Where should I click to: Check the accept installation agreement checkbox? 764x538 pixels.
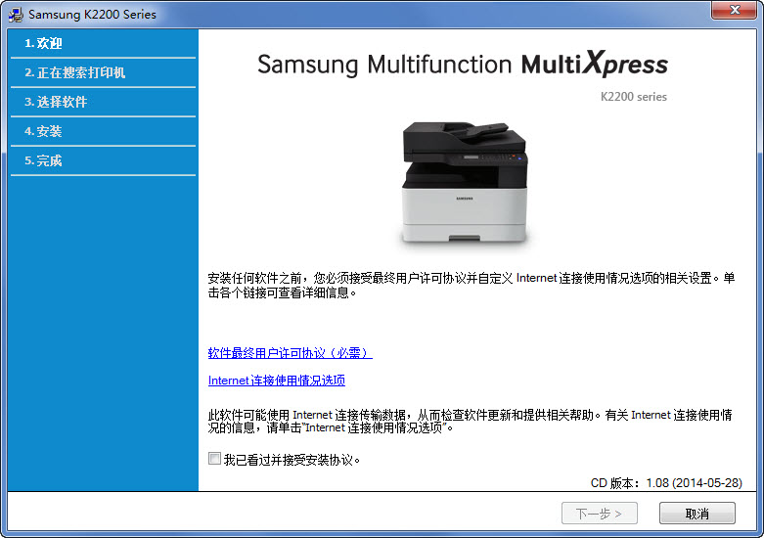pyautogui.click(x=214, y=458)
